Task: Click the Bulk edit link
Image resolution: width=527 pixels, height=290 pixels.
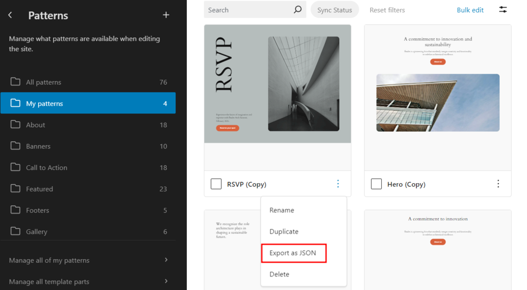Action: (x=470, y=10)
